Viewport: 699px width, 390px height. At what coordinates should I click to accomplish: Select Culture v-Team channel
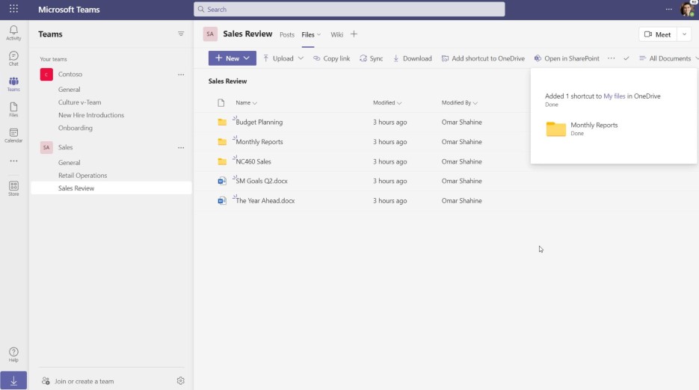pos(79,102)
